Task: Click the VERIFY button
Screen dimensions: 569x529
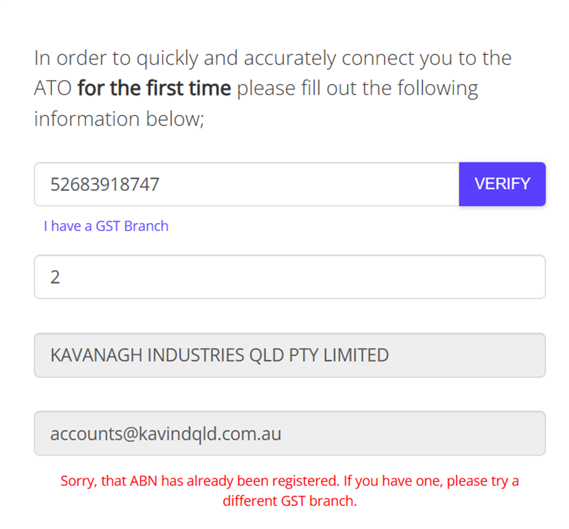Action: pos(502,184)
